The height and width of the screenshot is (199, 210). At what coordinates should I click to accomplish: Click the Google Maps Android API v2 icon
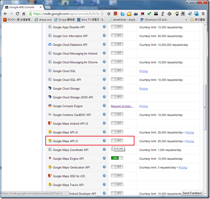coord(50,123)
